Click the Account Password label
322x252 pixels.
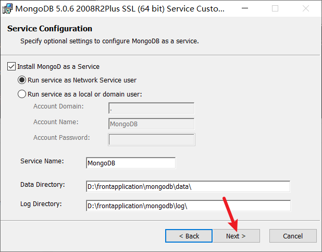61,137
